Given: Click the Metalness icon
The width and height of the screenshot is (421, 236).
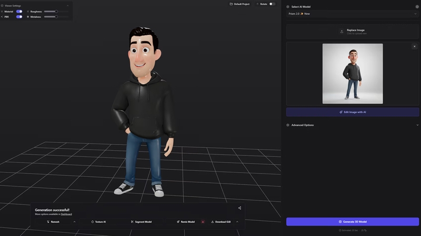Looking at the screenshot, I should point(28,17).
